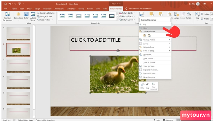Click New Comment in the mini toolbar
This screenshot has width=213, height=123.
pos(154,86)
